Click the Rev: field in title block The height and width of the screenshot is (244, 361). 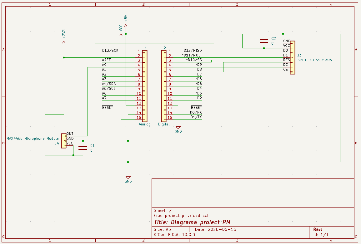[318, 229]
